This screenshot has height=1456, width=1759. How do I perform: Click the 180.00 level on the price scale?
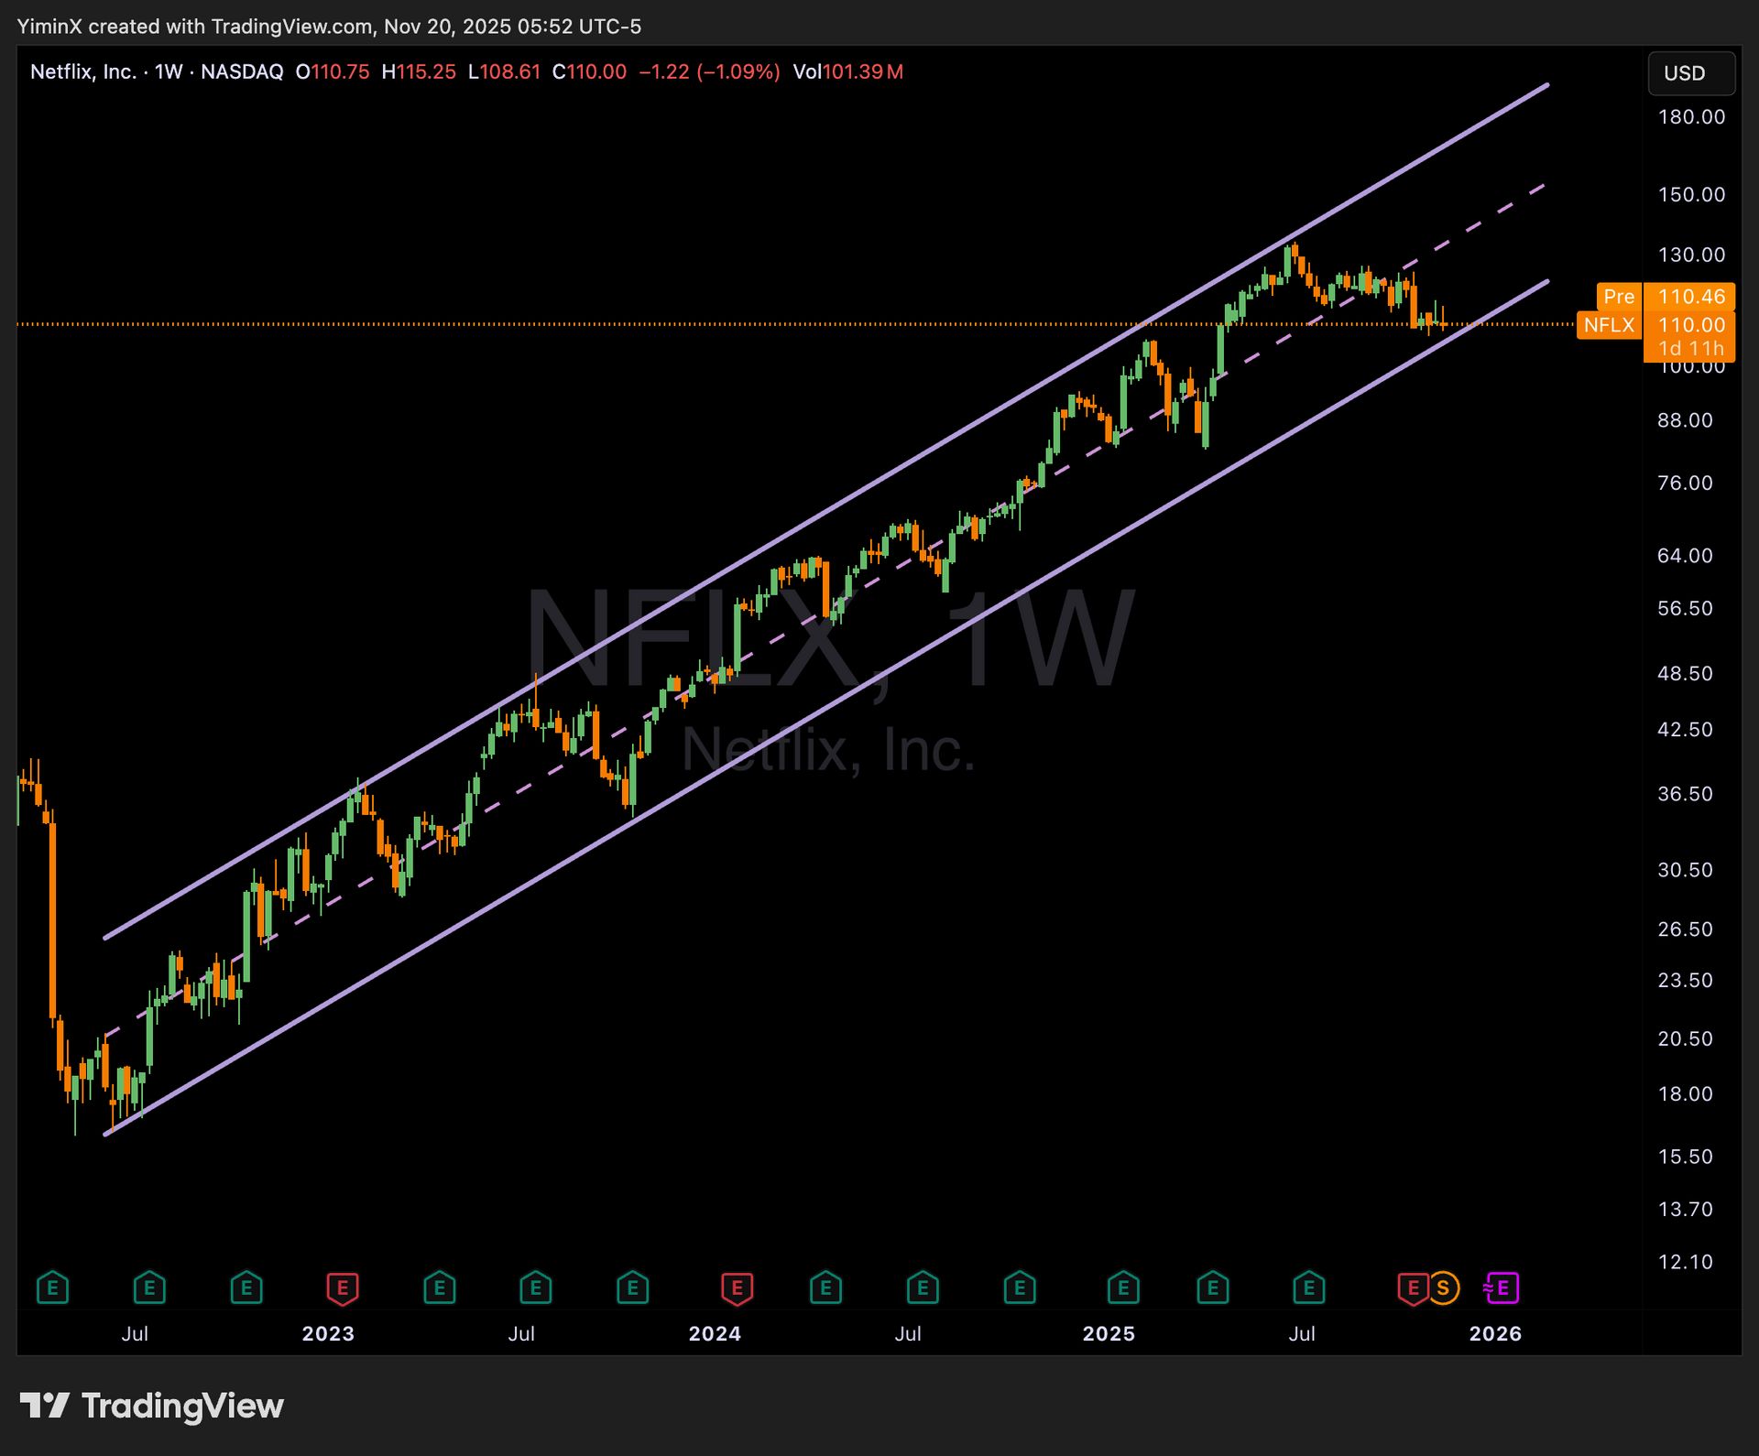tap(1691, 116)
